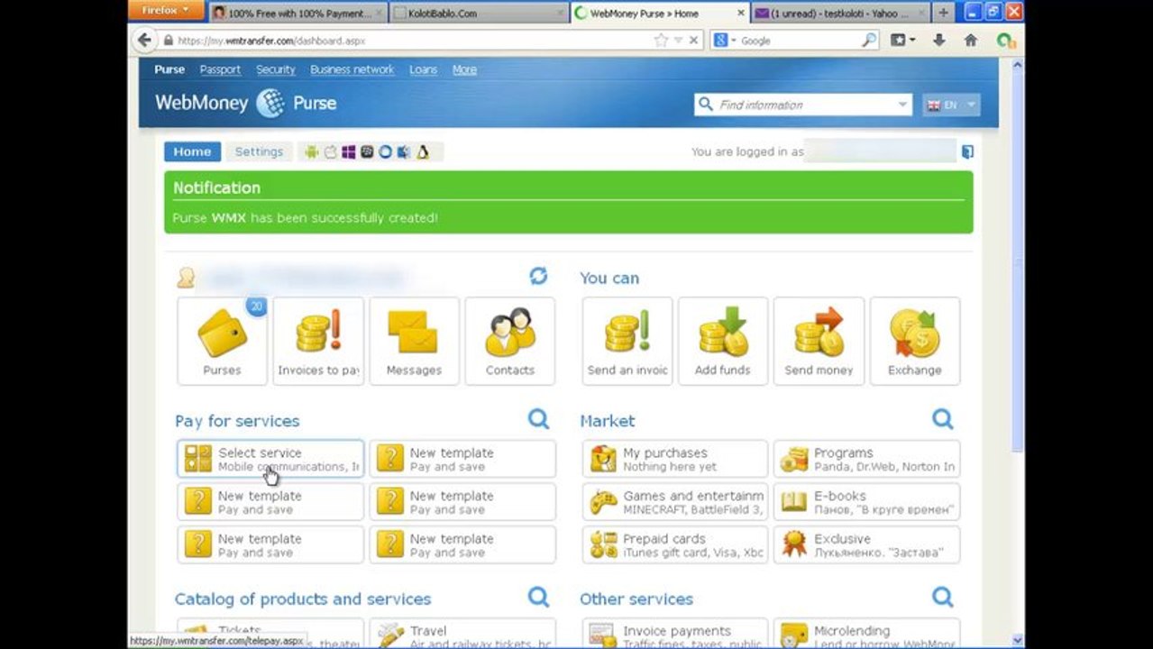
Task: Open Programs market button
Action: point(866,459)
